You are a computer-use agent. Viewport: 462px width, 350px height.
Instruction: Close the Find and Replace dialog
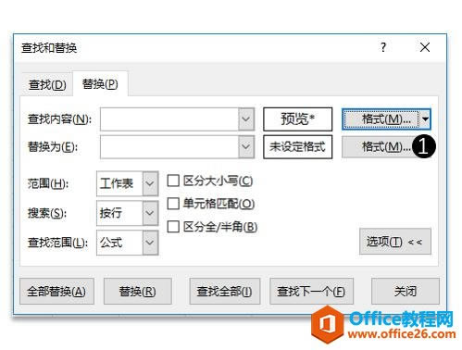tap(425, 47)
